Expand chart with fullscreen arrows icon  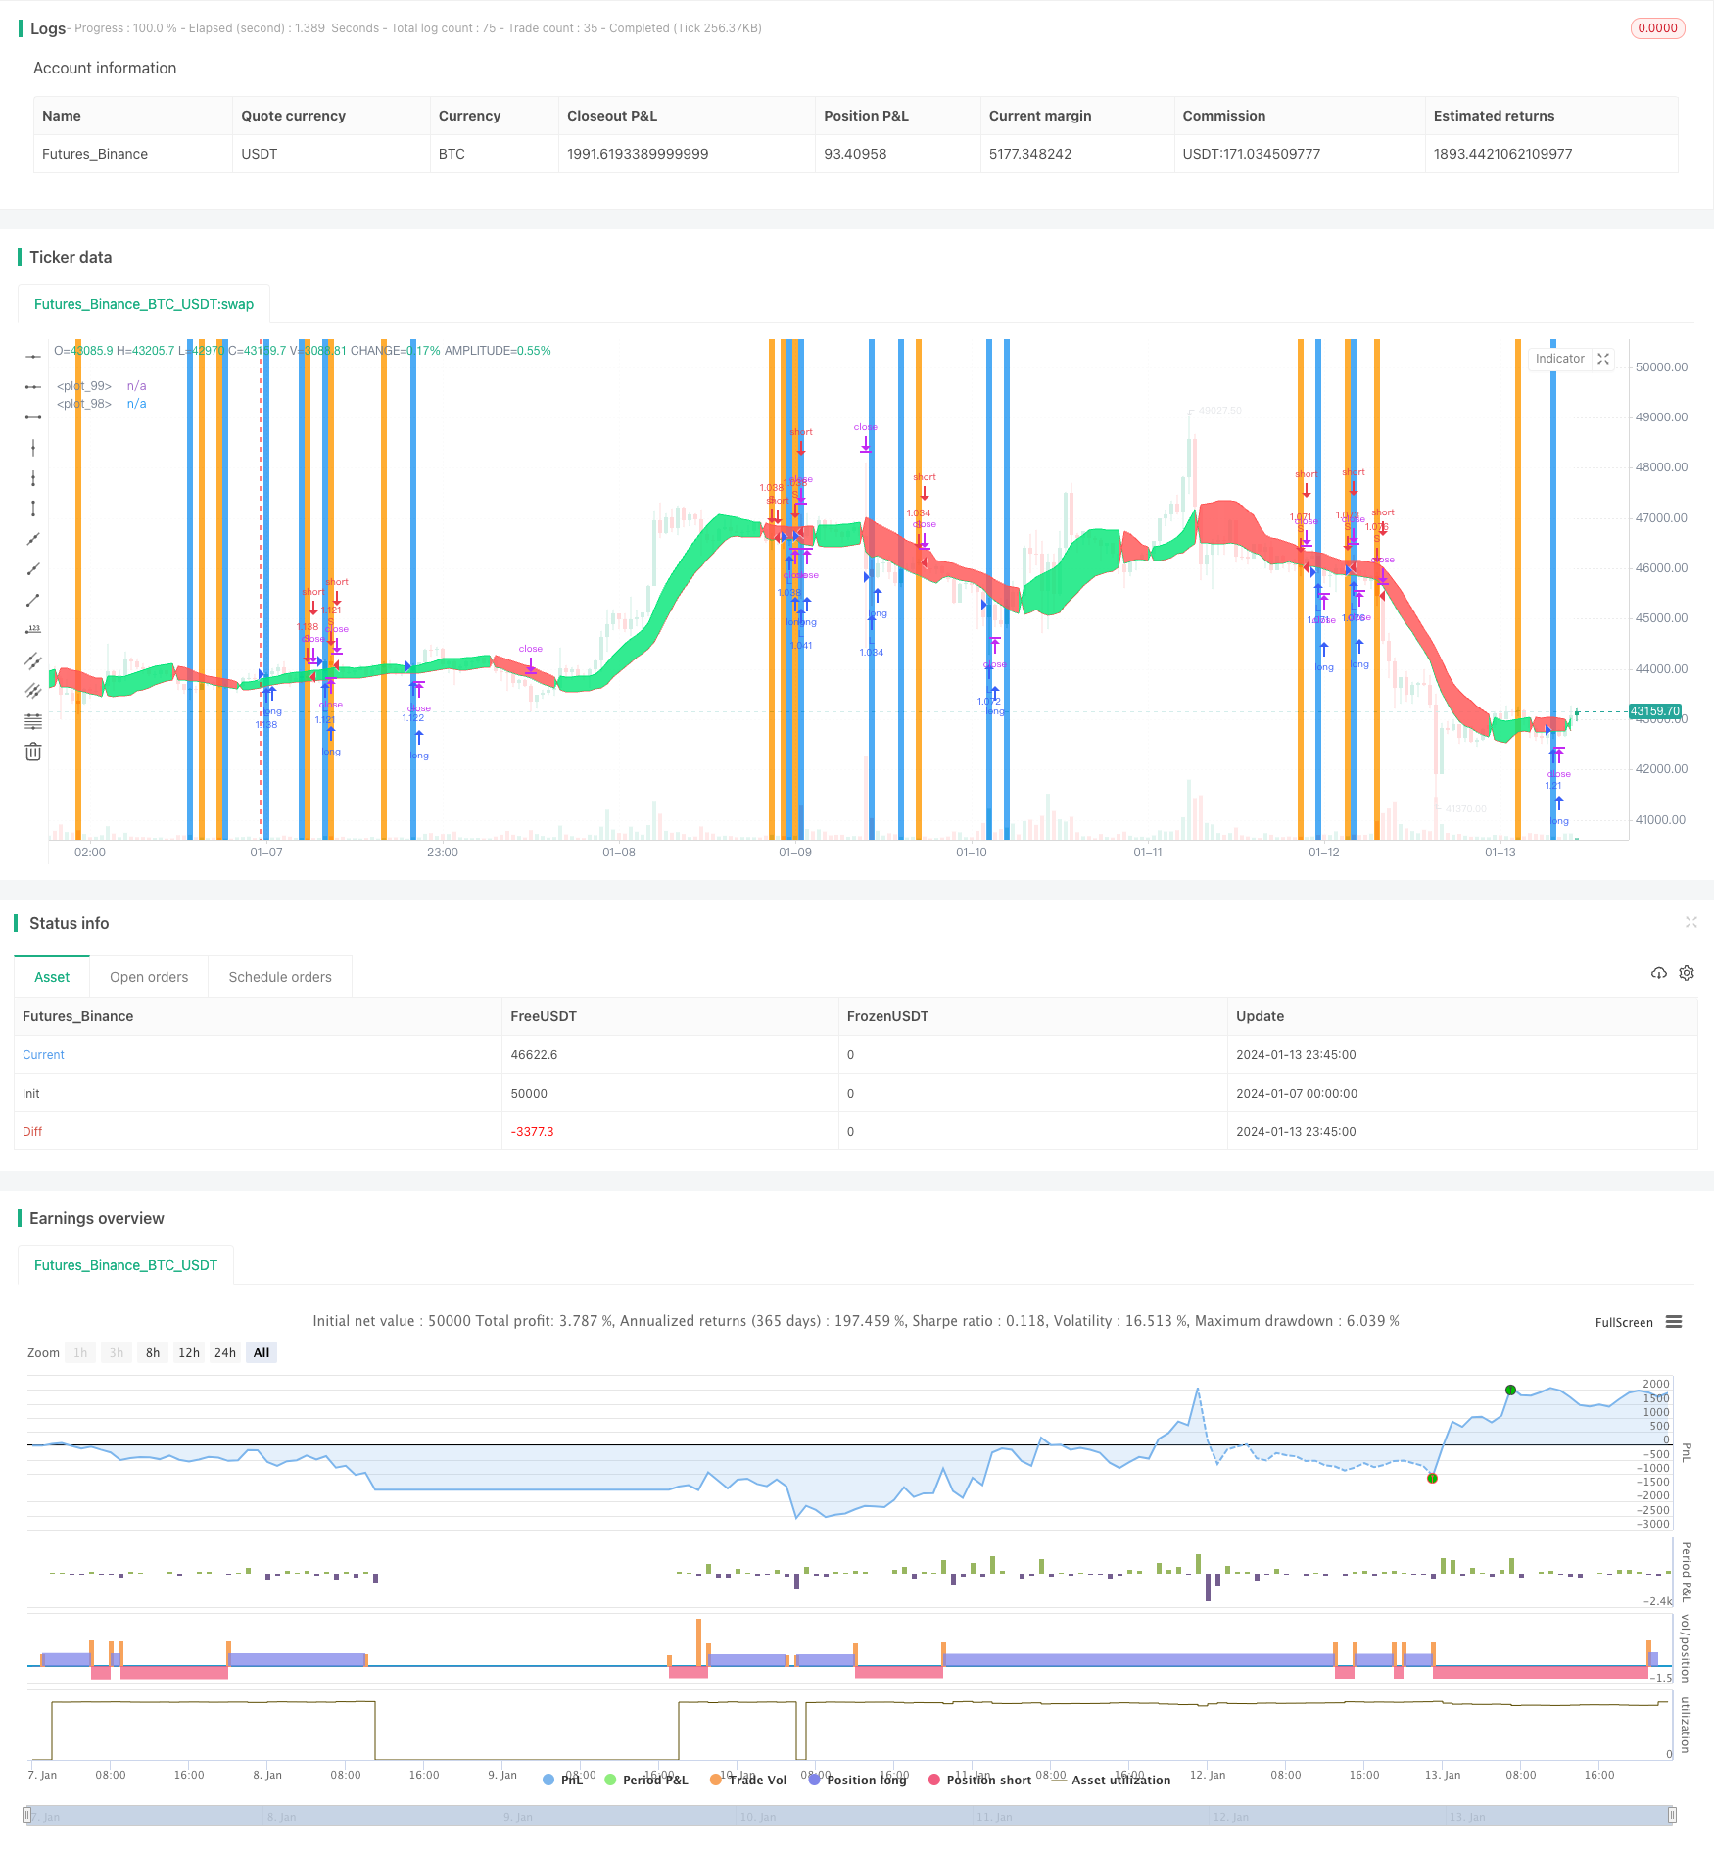coord(1603,359)
